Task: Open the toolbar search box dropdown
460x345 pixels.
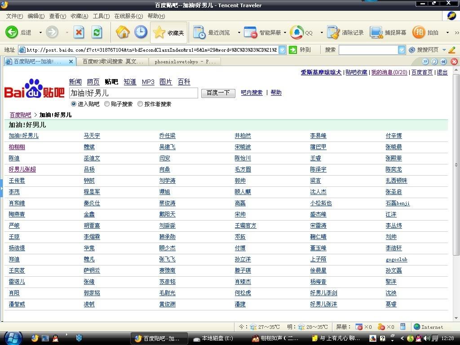Action: pyautogui.click(x=402, y=50)
